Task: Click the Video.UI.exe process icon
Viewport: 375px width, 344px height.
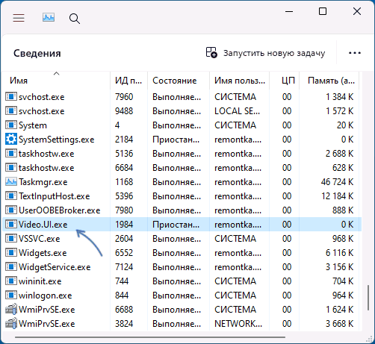Action: (11, 225)
